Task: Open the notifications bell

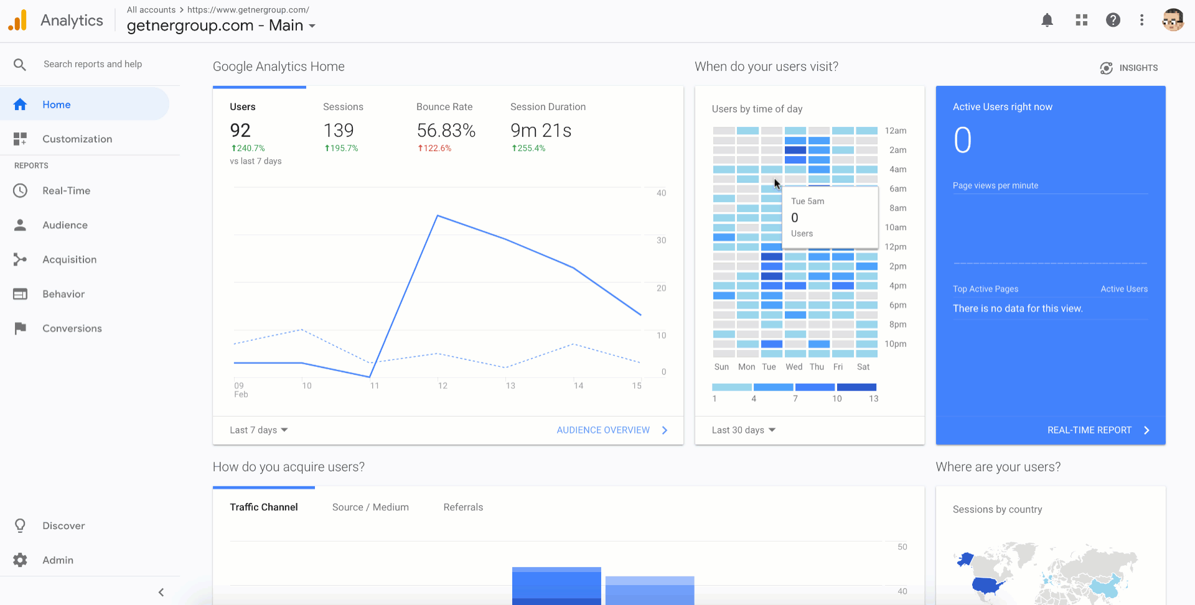Action: (1047, 21)
